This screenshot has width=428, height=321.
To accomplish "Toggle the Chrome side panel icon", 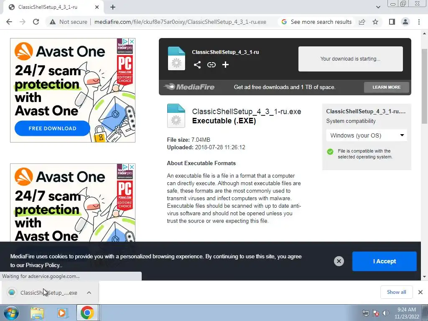I will [x=392, y=22].
